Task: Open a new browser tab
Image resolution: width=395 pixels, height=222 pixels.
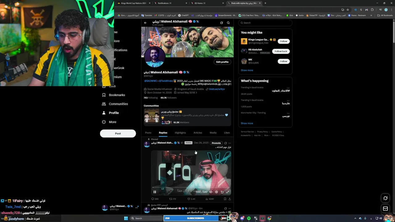Action: pos(265,3)
